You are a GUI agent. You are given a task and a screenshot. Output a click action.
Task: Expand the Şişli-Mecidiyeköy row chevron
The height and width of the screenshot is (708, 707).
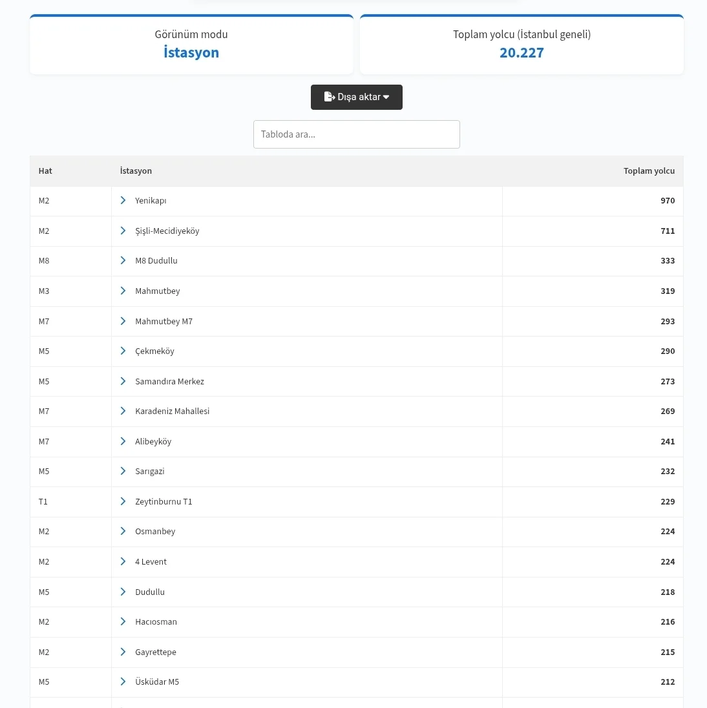pyautogui.click(x=123, y=231)
